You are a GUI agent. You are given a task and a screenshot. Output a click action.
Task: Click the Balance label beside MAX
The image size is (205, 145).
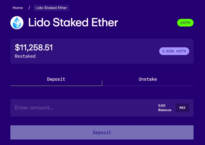pos(165,110)
